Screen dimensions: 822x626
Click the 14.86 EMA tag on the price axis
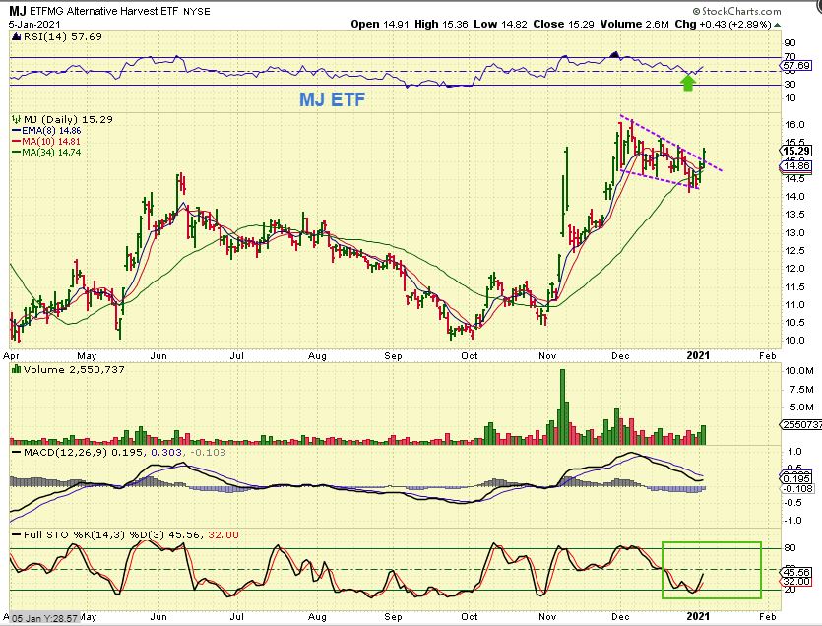point(796,166)
